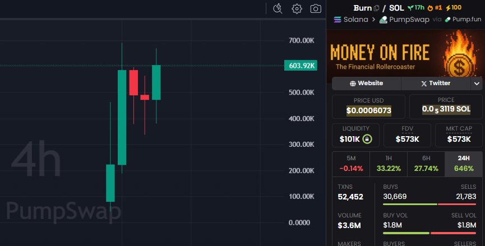
Task: Click the chart screenshot camera icon
Action: [x=316, y=8]
